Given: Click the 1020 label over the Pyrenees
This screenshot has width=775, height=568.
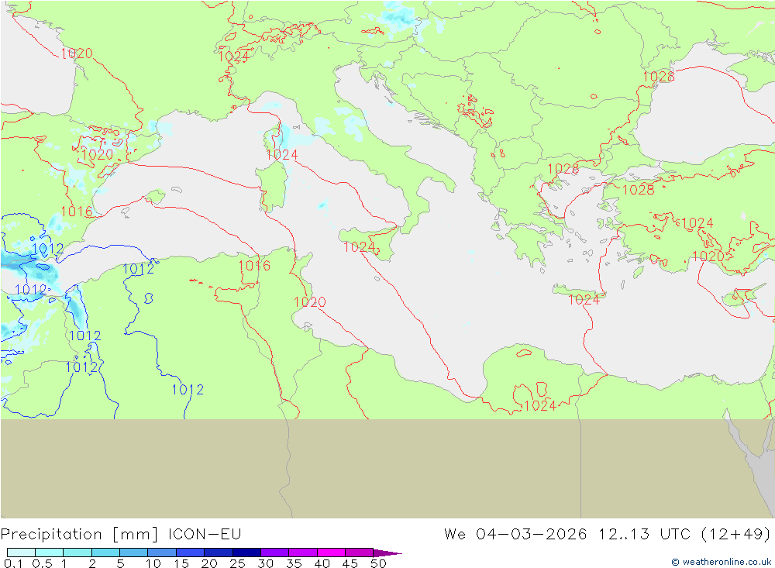Looking at the screenshot, I should click(x=98, y=155).
